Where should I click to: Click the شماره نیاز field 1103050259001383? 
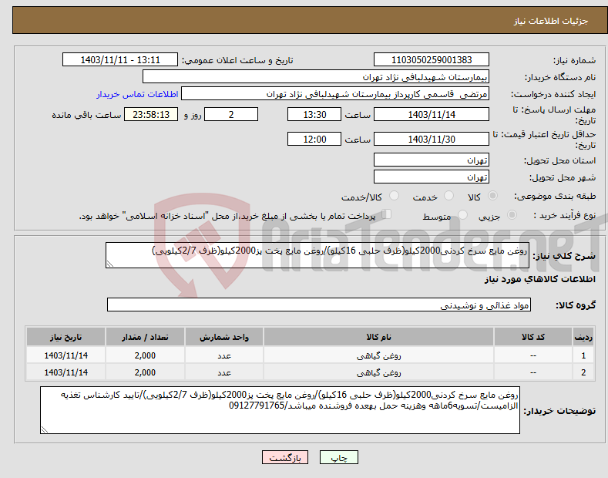432,60
